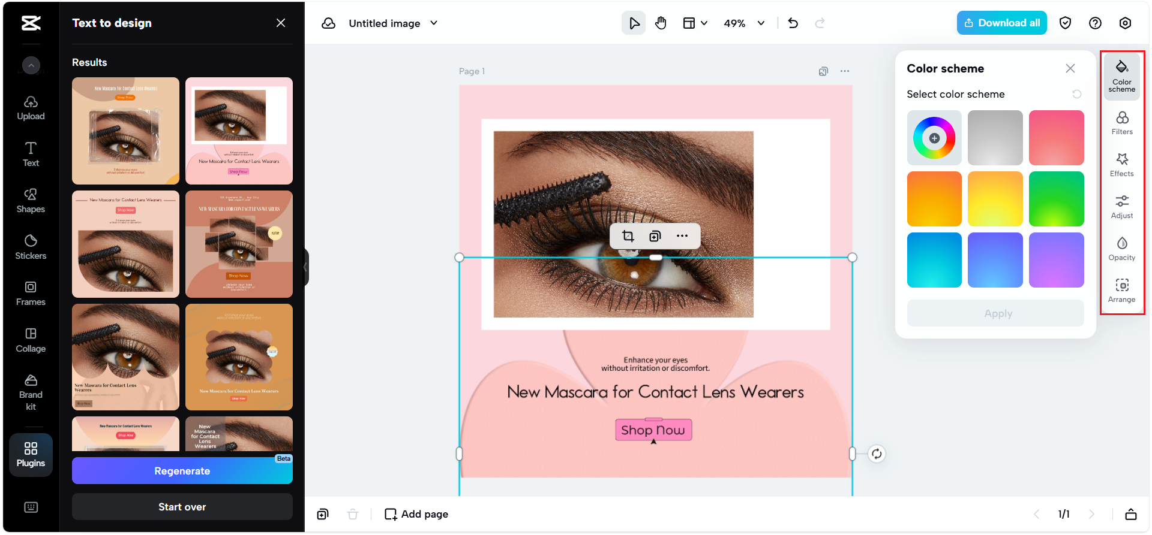Switch to the Adjust tab
The width and height of the screenshot is (1152, 535).
[x=1122, y=207]
